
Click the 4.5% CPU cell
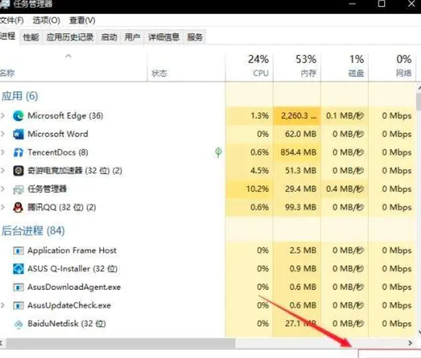(249, 170)
